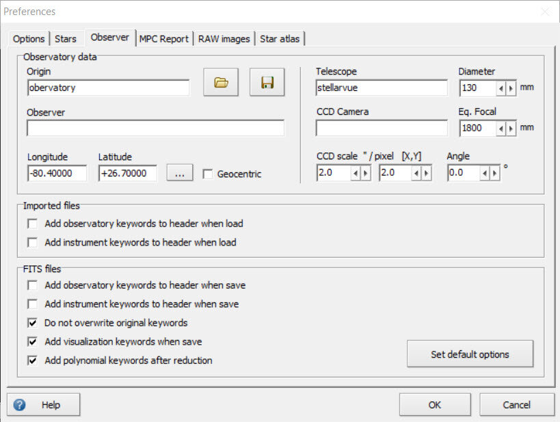Decrease CCD scale Y with left arrow
Viewport: 560px width, 422px height.
point(416,173)
